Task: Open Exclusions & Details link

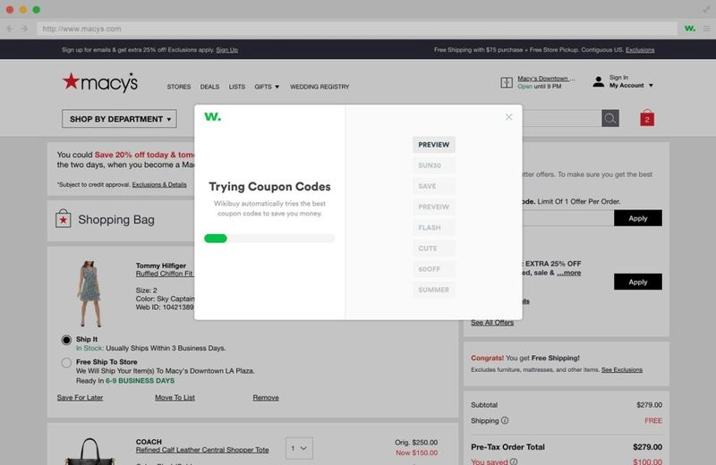Action: [x=159, y=185]
